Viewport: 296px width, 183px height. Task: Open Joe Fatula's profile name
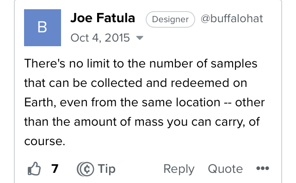click(x=103, y=18)
